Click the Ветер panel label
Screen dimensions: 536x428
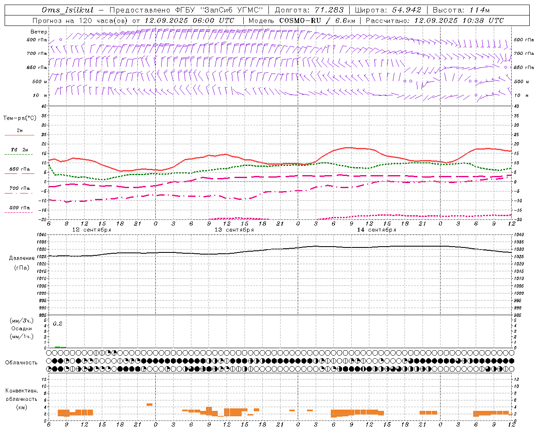click(x=39, y=32)
